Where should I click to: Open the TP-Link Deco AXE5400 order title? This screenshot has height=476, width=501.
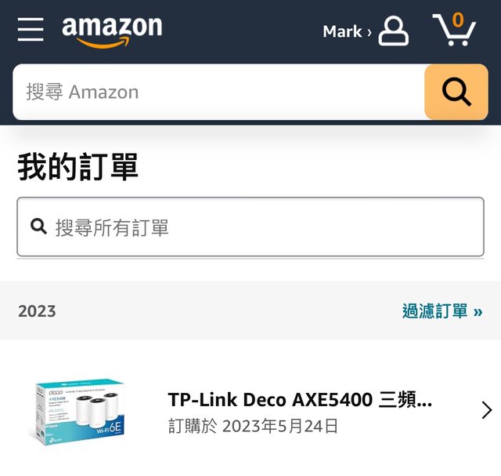click(300, 399)
